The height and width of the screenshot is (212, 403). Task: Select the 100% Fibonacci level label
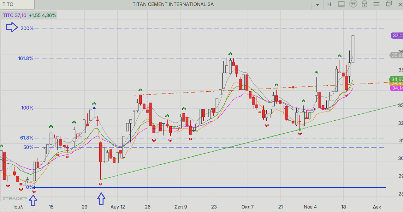27,108
